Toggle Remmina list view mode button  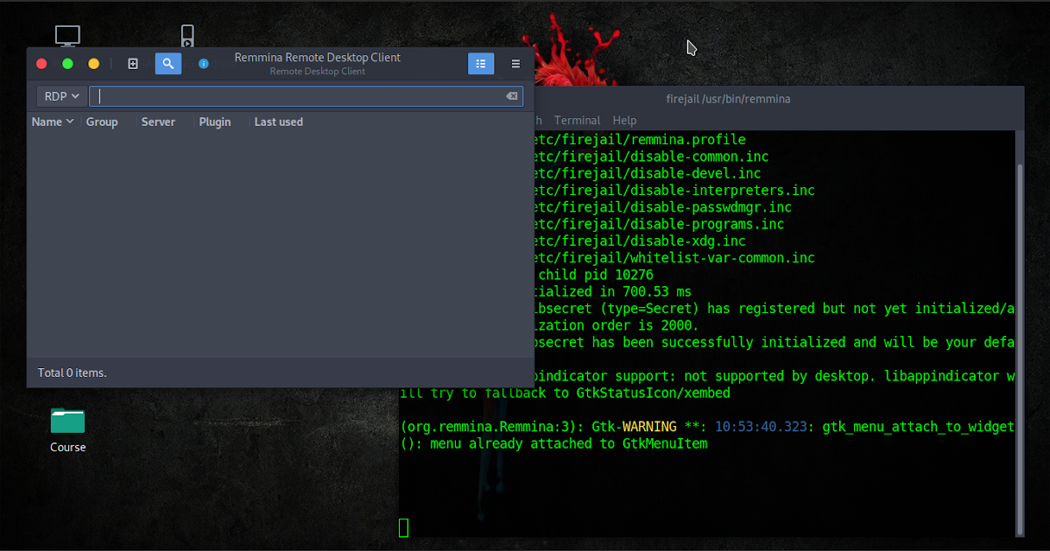tap(481, 64)
